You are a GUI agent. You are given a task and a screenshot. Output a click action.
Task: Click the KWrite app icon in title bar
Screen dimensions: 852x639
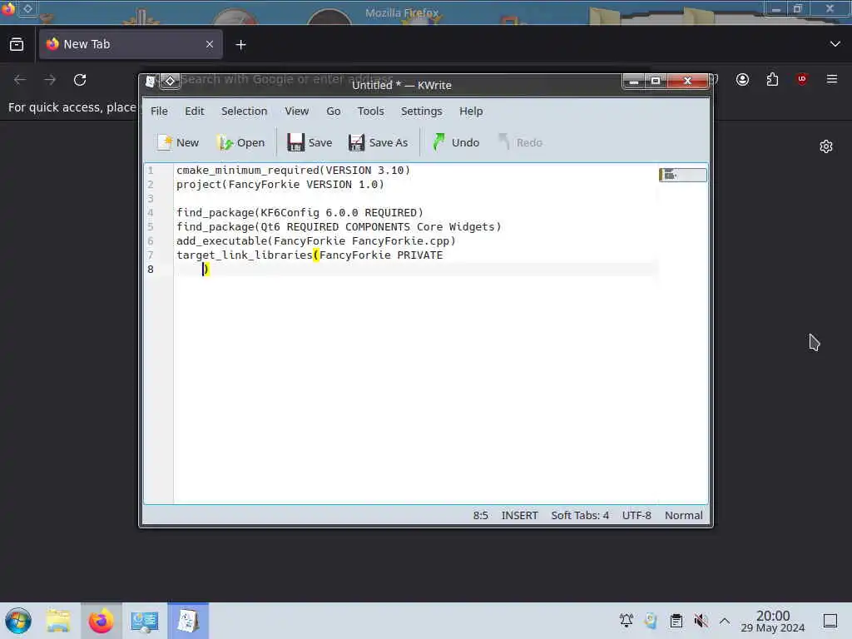[151, 82]
